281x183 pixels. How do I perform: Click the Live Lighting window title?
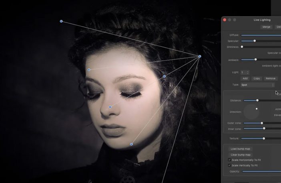262,20
